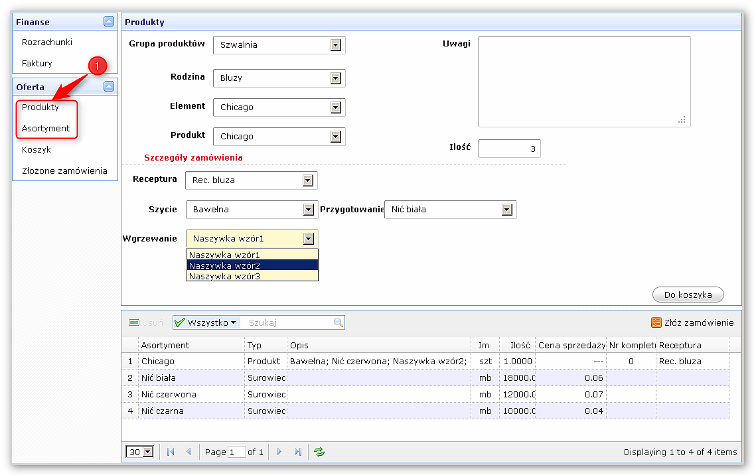Click into the Uwagi text area
Image resolution: width=754 pixels, height=475 pixels.
(584, 81)
